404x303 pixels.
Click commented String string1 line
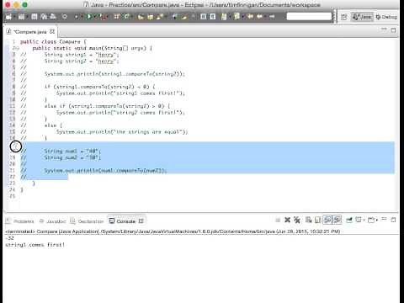point(82,55)
